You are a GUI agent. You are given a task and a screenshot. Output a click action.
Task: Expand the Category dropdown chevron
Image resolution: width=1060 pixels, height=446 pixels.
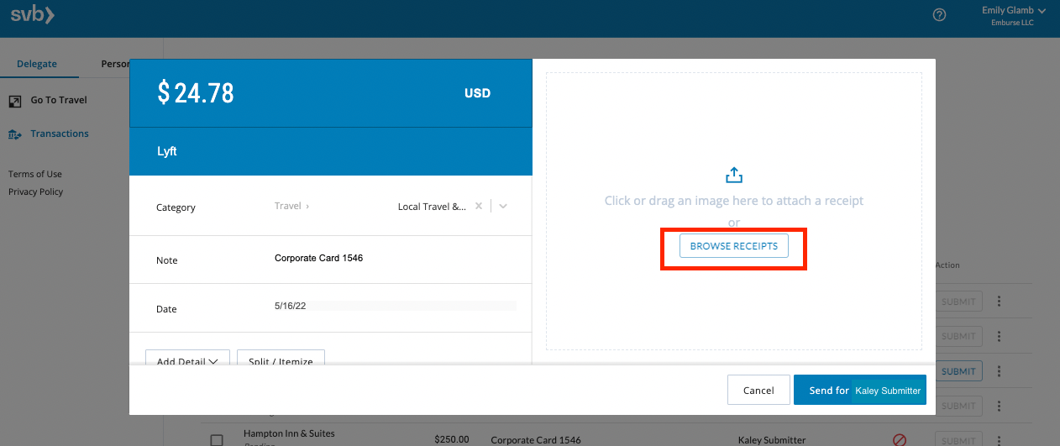[x=503, y=206]
